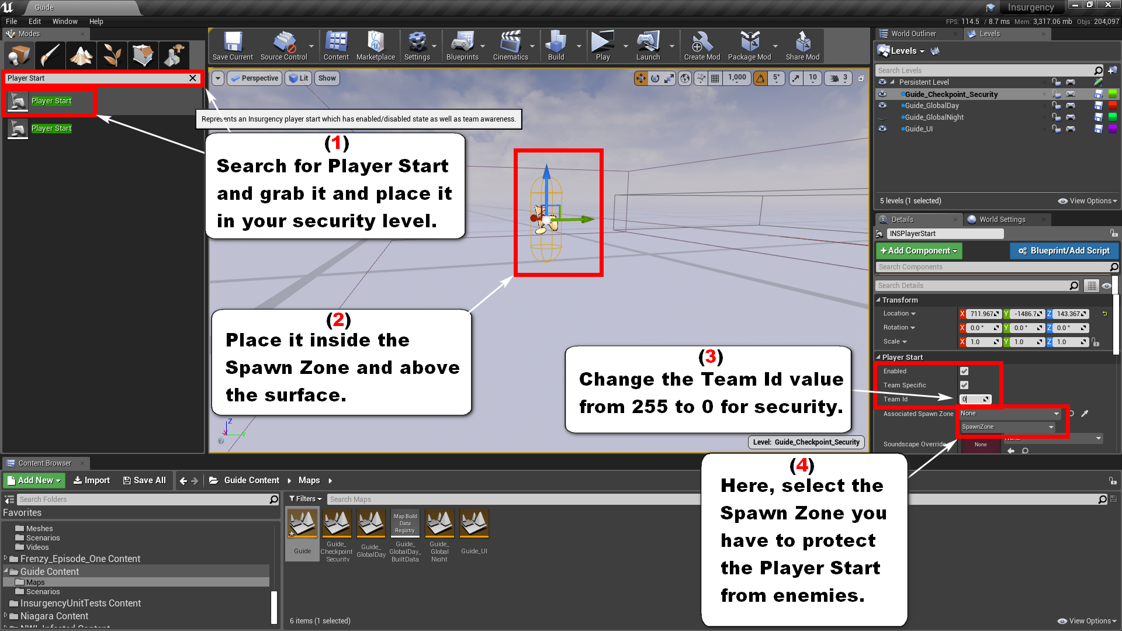Open the File menu

point(11,22)
